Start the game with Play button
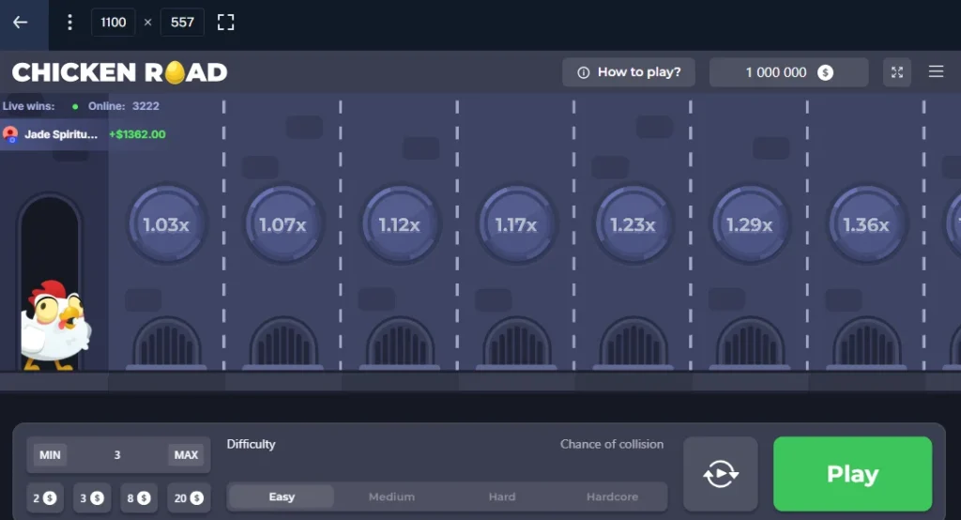The image size is (961, 520). click(852, 473)
